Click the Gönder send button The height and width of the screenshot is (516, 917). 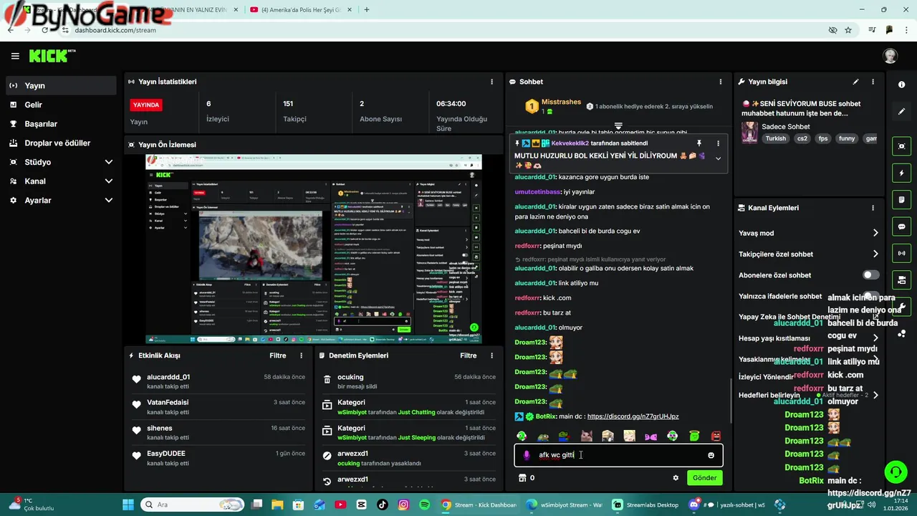704,478
